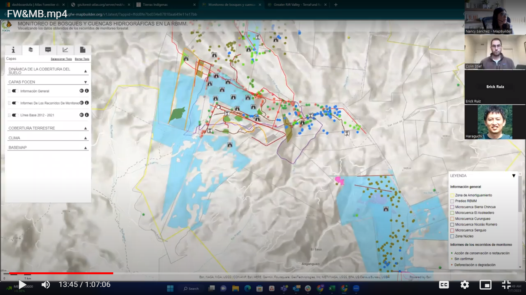This screenshot has width=526, height=295.
Task: Click the Zona de Amortiguamiento legend swatch
Action: click(452, 195)
